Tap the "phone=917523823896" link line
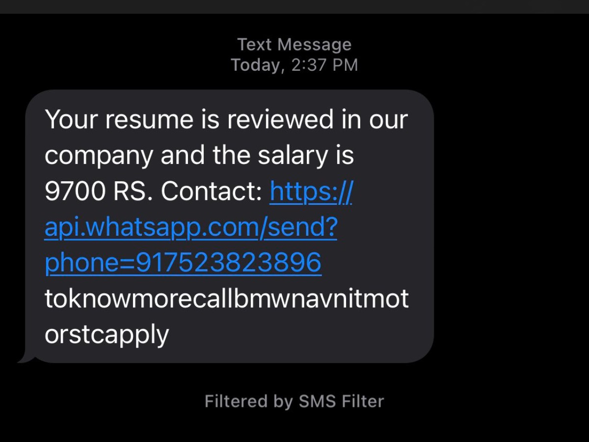The width and height of the screenshot is (589, 442). tap(183, 263)
